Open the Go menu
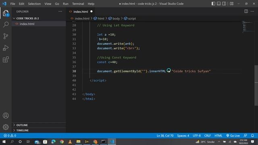The width and height of the screenshot is (258, 145). click(x=57, y=4)
